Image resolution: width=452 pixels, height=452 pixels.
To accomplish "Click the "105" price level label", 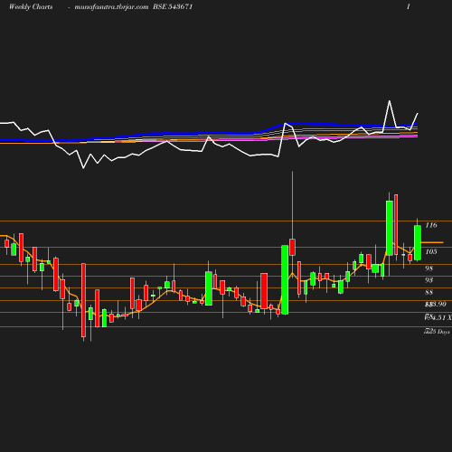I will coord(431,251).
